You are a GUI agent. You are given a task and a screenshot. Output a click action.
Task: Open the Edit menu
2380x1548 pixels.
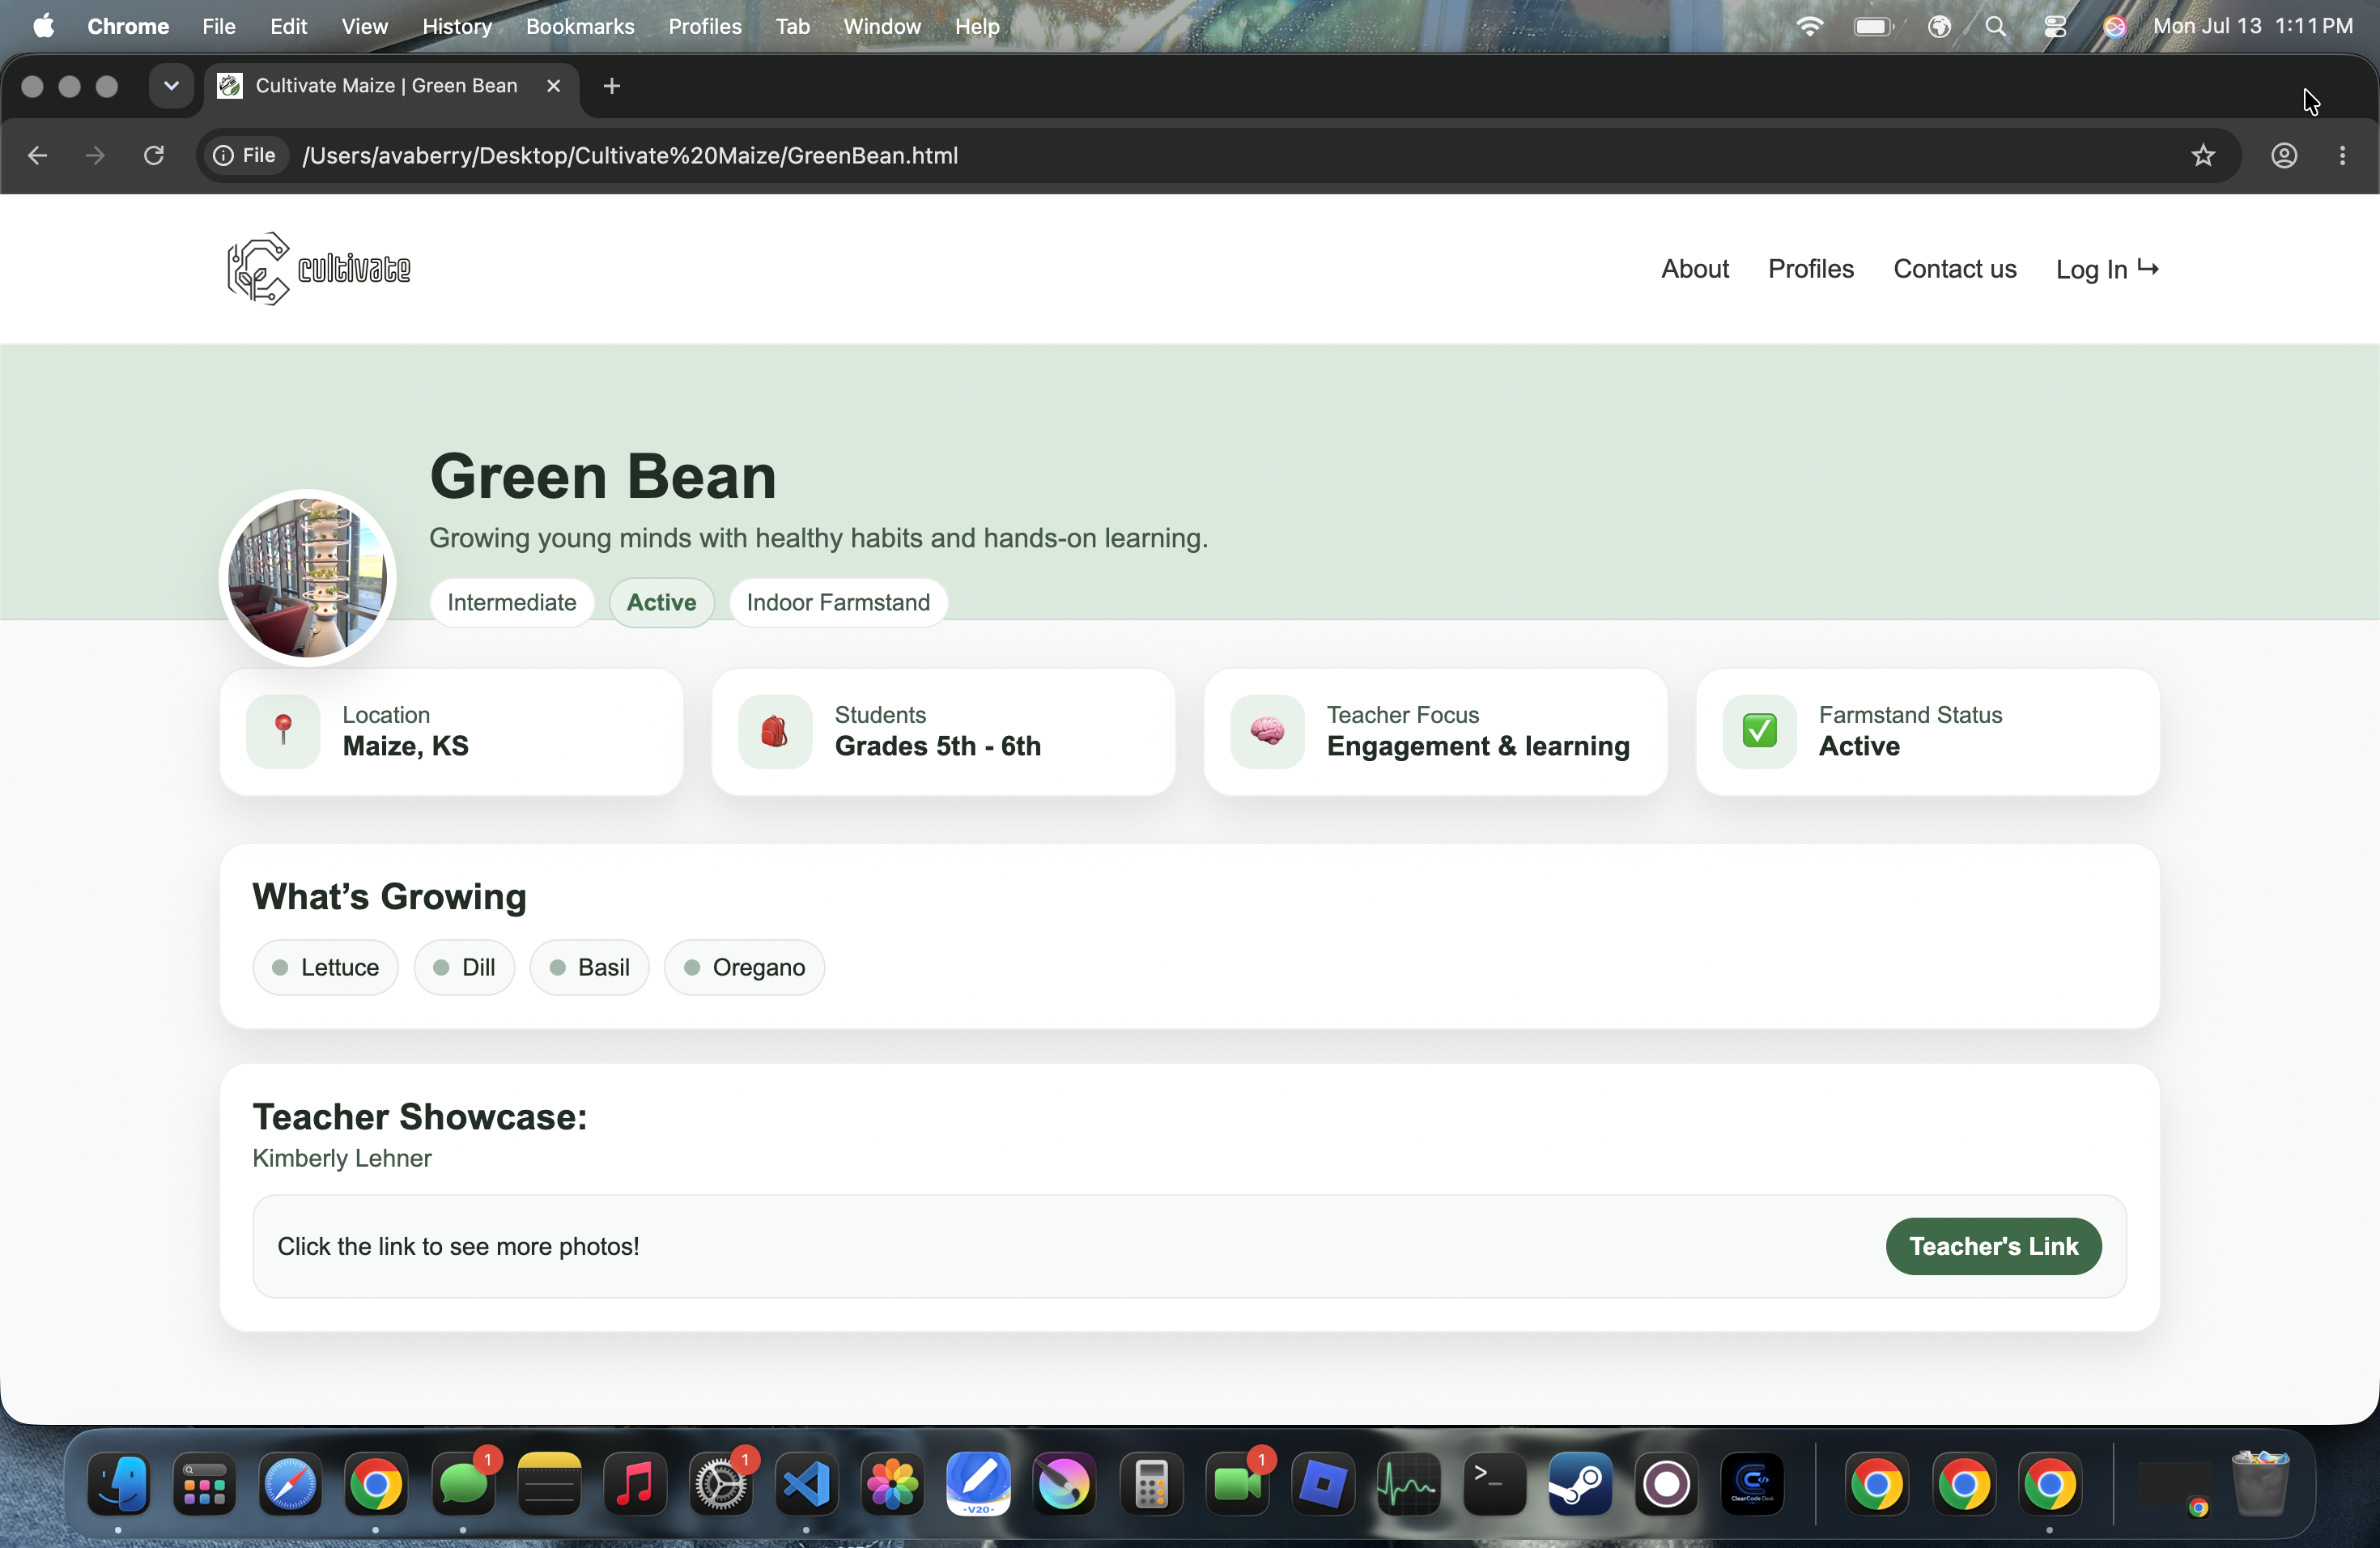[x=288, y=26]
